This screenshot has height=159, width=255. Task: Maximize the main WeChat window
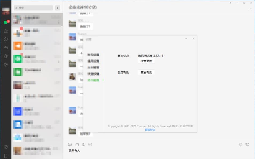pos(244,3)
